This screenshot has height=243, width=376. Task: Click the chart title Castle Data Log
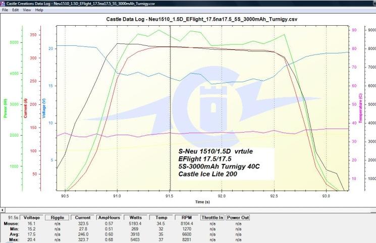202,19
